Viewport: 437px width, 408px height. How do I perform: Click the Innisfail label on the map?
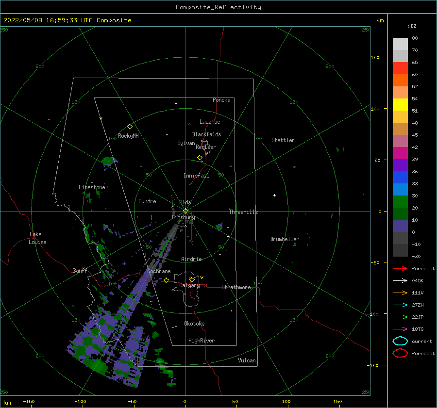196,176
